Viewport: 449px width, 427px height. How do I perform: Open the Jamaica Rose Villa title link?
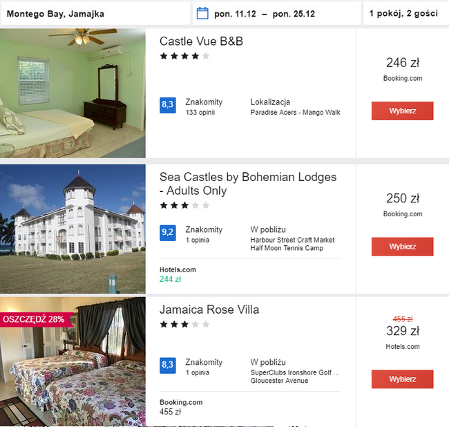click(209, 310)
